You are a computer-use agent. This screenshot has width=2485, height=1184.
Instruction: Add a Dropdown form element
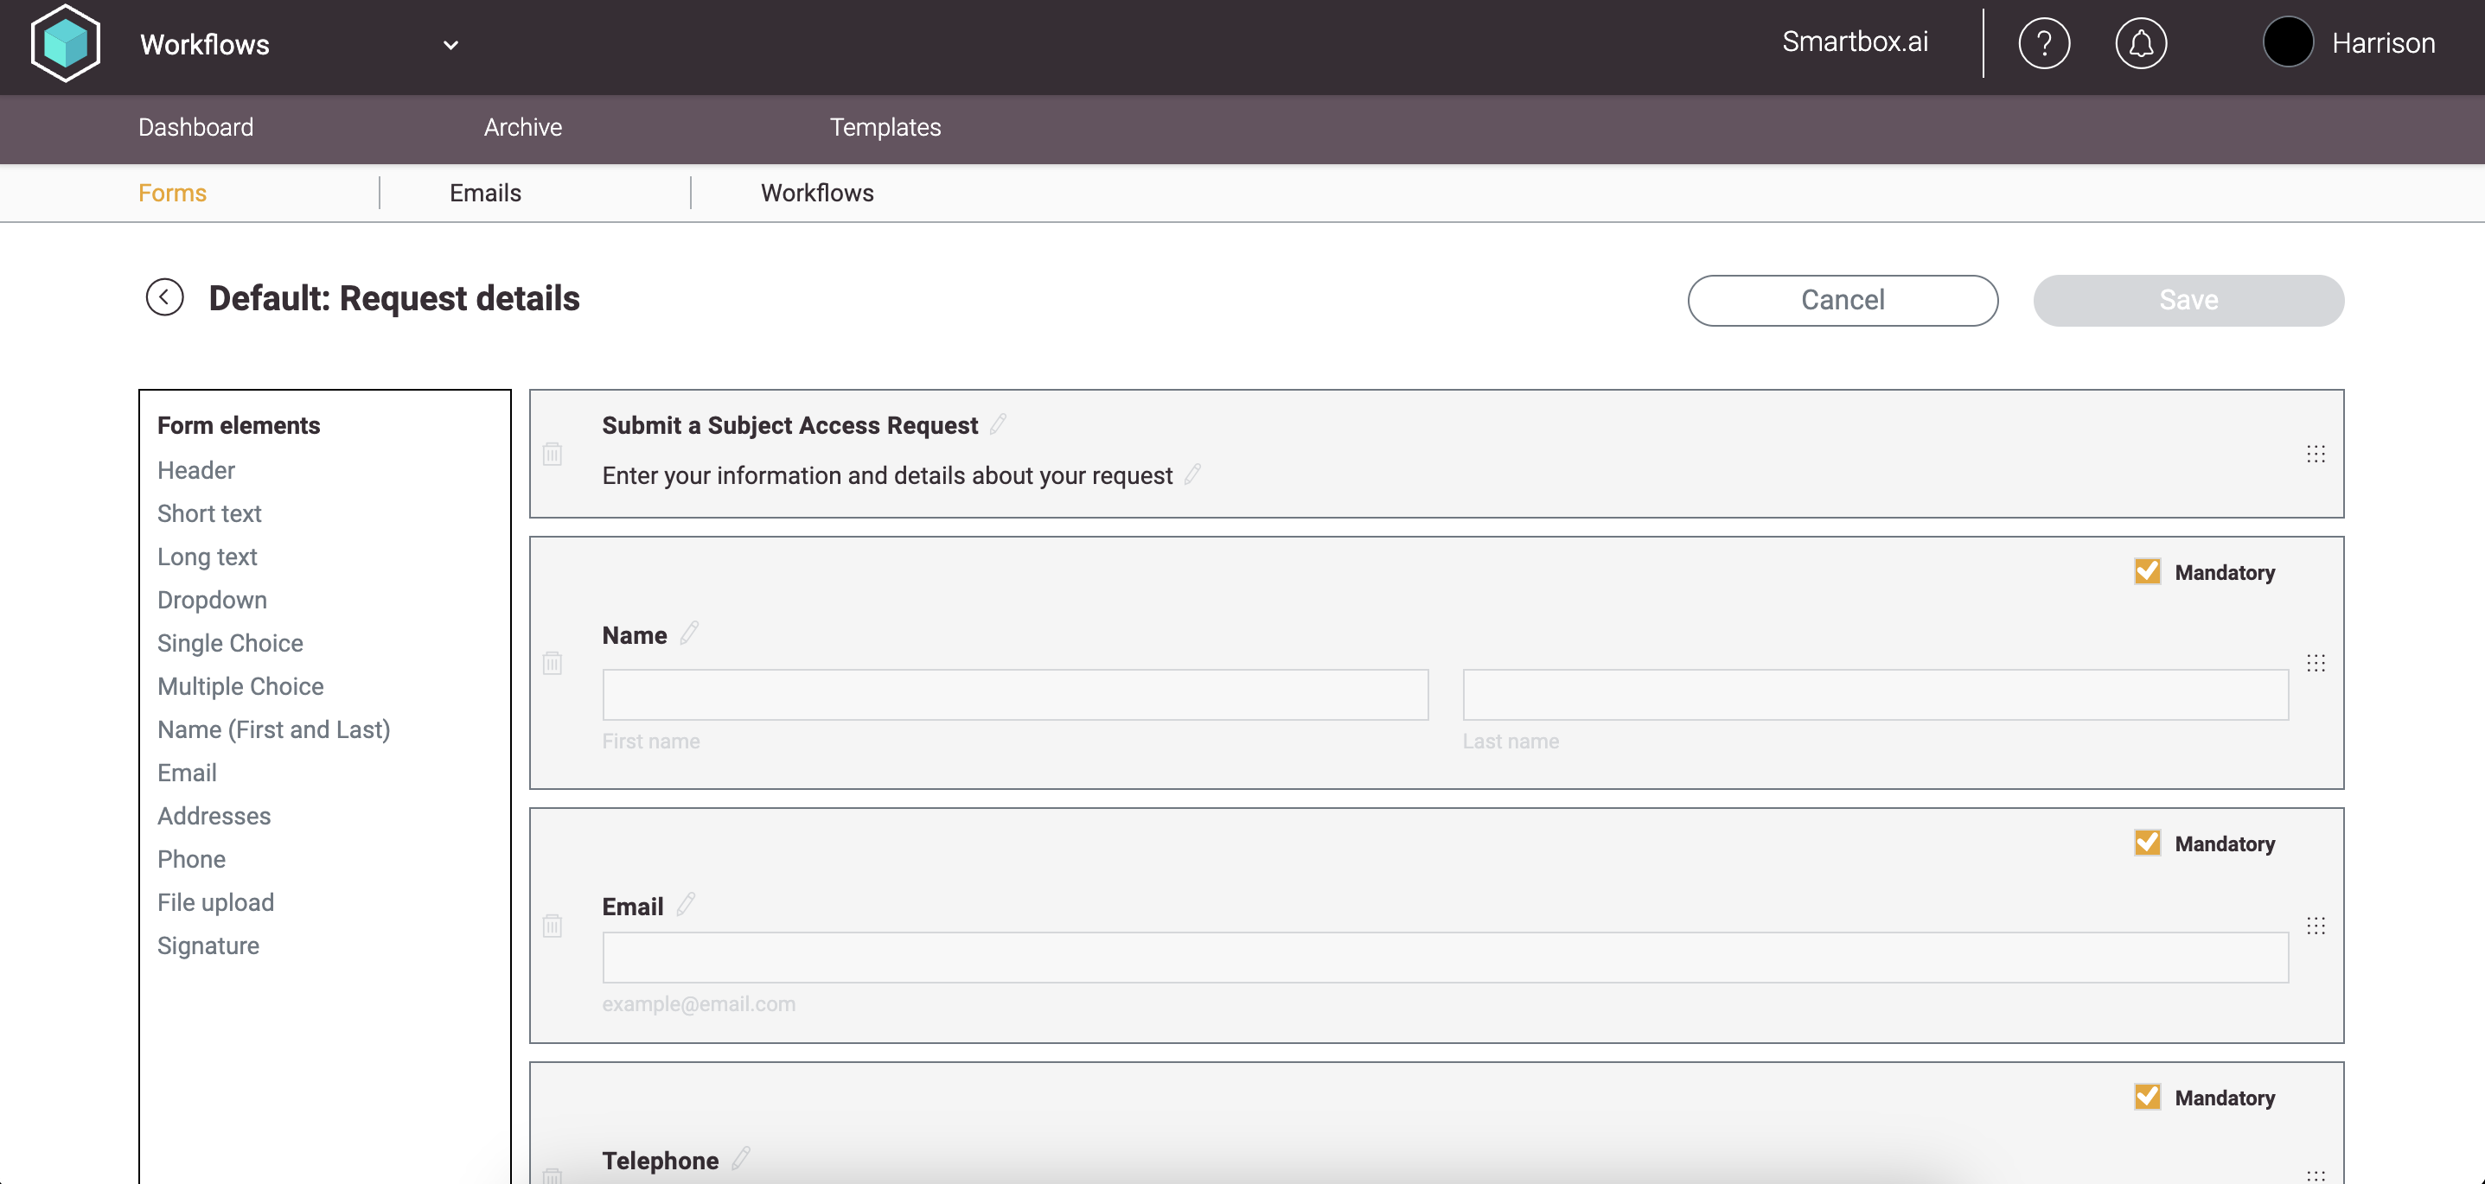[x=212, y=600]
